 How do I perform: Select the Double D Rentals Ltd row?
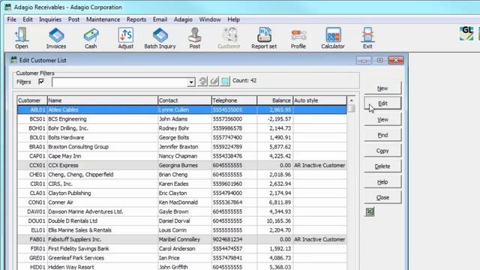[181, 220]
